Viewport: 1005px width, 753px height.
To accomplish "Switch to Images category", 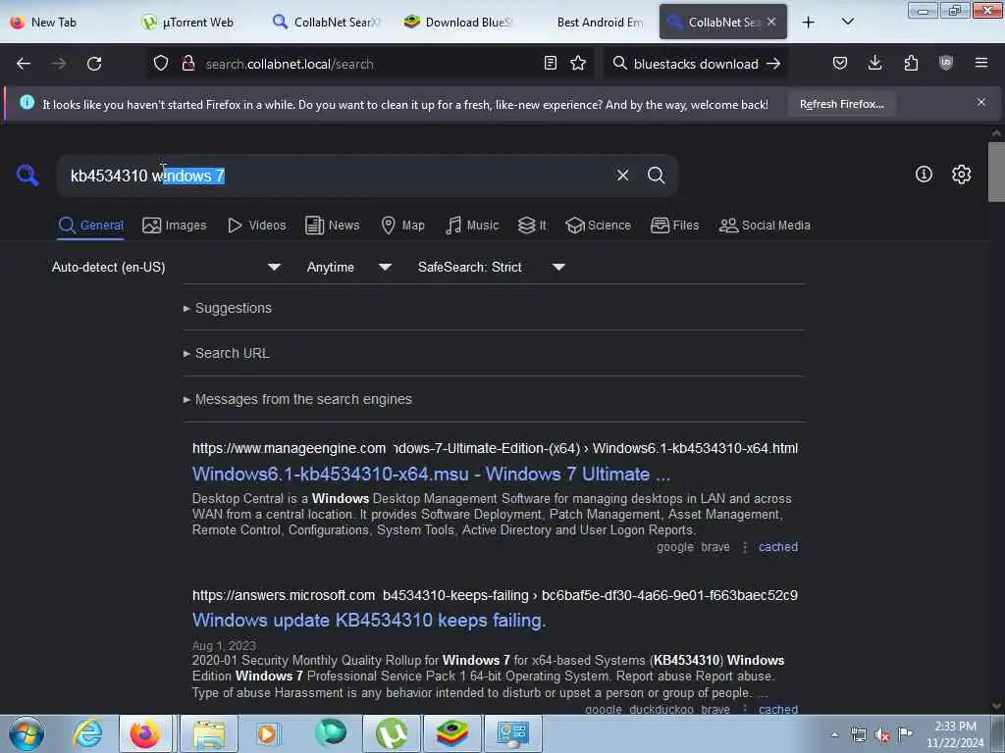I will pyautogui.click(x=175, y=226).
